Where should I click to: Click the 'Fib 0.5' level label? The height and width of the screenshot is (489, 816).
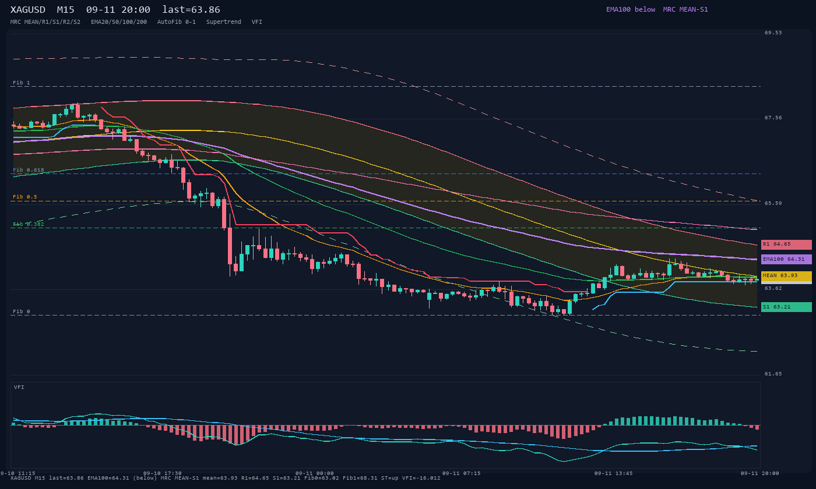(x=25, y=197)
